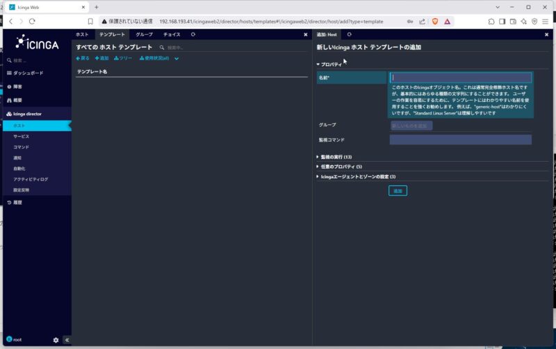This screenshot has height=349, width=556.
Task: Switch to the チョイス tab
Action: (172, 34)
